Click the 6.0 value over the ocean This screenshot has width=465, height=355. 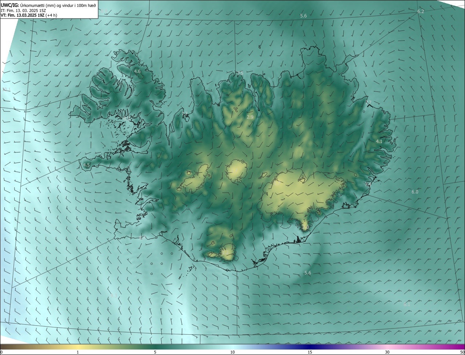[x=415, y=192]
